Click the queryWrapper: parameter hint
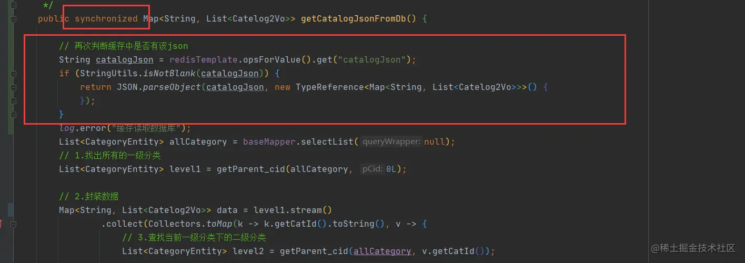The width and height of the screenshot is (745, 263). pos(391,142)
